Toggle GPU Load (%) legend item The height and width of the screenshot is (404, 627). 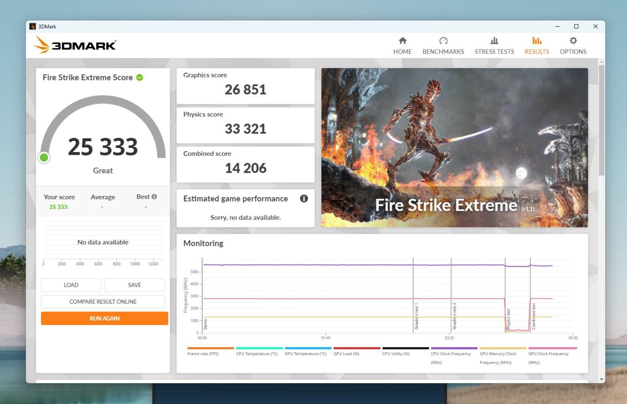356,352
